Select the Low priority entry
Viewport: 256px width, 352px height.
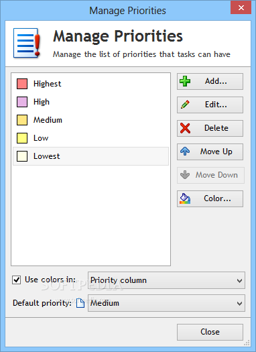click(x=90, y=138)
